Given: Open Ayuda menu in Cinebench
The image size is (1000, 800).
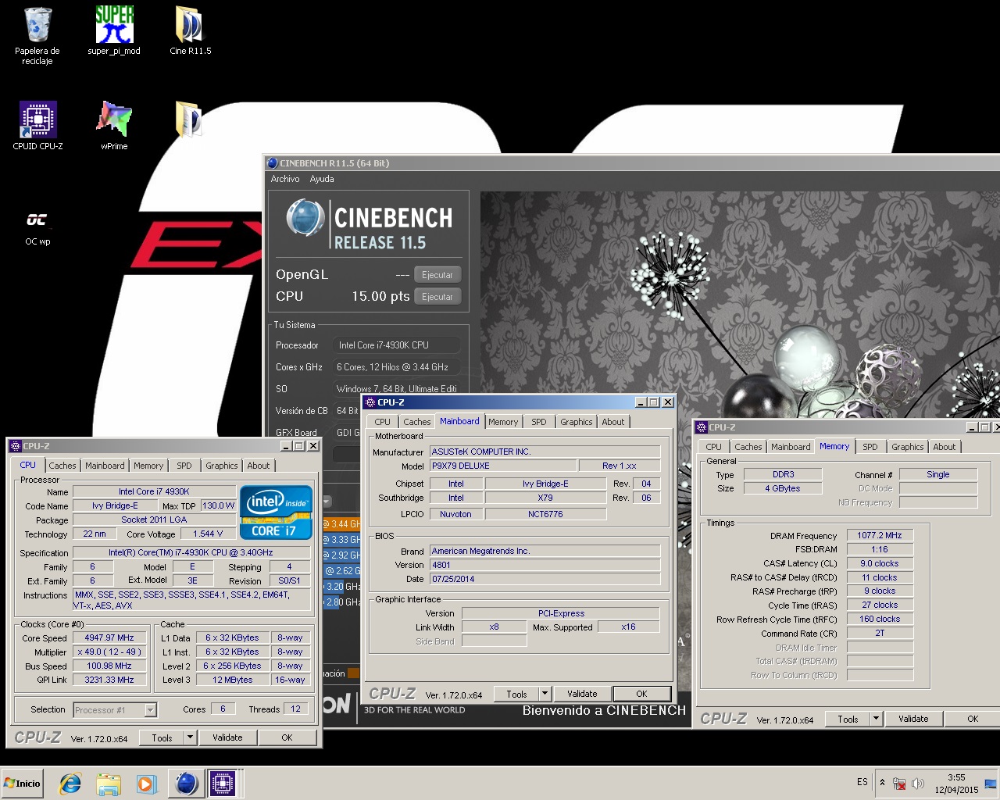Looking at the screenshot, I should [x=322, y=179].
